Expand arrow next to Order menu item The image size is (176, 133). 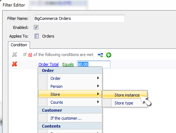pyautogui.click(x=98, y=78)
